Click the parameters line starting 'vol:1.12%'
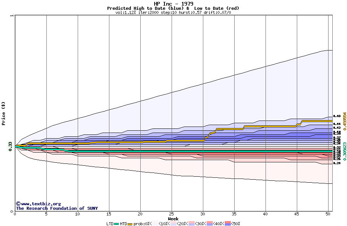This screenshot has width=347, height=226. pos(173,12)
